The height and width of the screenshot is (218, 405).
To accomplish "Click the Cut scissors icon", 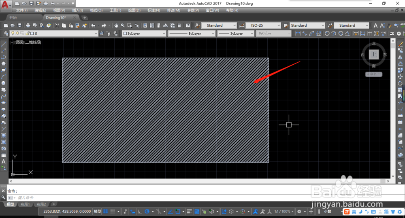I will pyautogui.click(x=57, y=25).
